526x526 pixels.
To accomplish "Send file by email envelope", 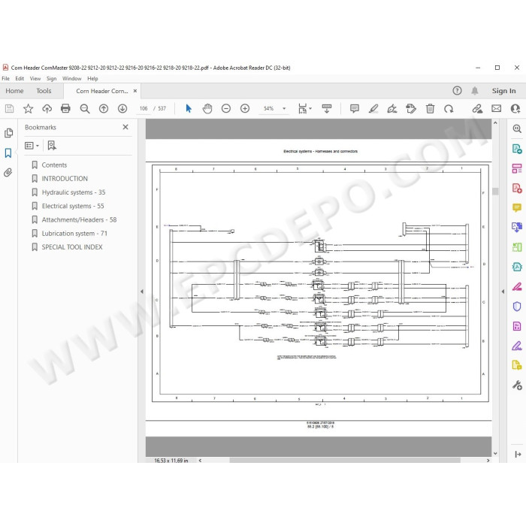I will point(496,108).
